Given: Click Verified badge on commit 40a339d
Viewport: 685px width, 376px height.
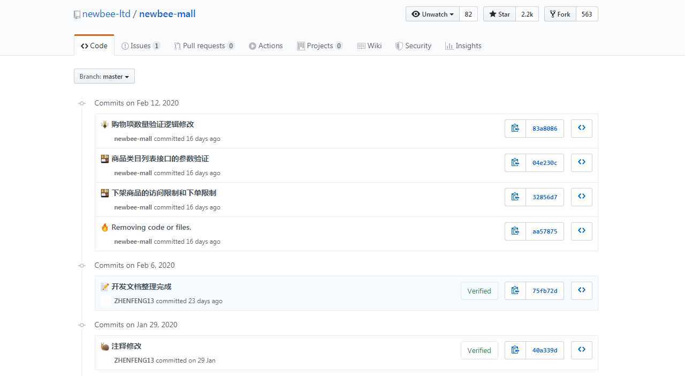Looking at the screenshot, I should (479, 350).
